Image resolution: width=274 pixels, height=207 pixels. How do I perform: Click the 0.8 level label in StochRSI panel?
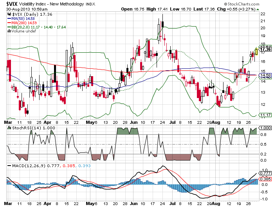tap(263, 135)
